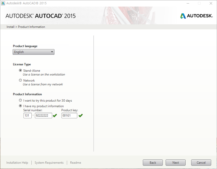The height and width of the screenshot is (169, 217).
Task: Click the 'Install > Product Information' breadcrumb text
Action: coord(26,27)
